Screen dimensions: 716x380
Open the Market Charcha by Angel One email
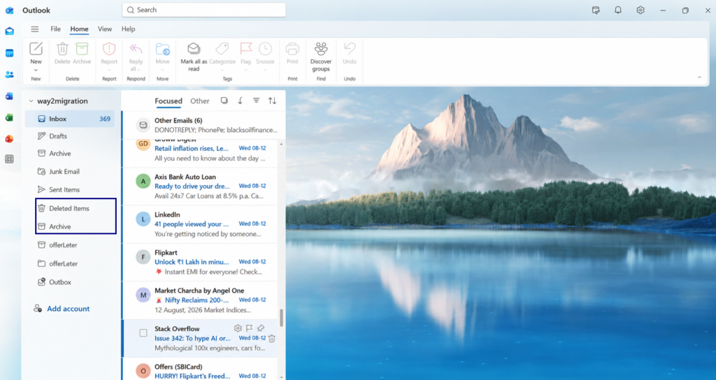click(x=200, y=300)
